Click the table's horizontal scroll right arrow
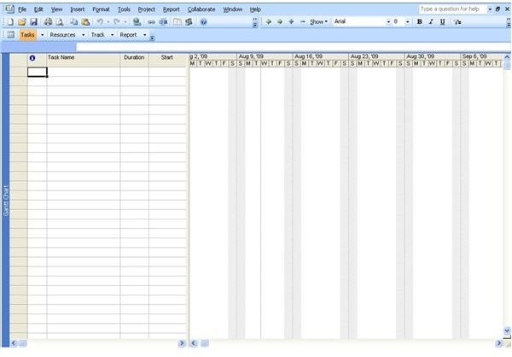The image size is (512, 357). (x=182, y=343)
